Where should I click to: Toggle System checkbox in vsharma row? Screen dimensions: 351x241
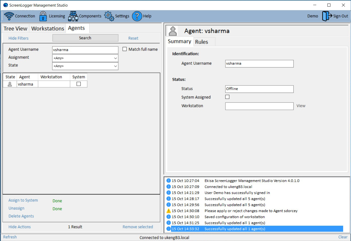pos(79,84)
